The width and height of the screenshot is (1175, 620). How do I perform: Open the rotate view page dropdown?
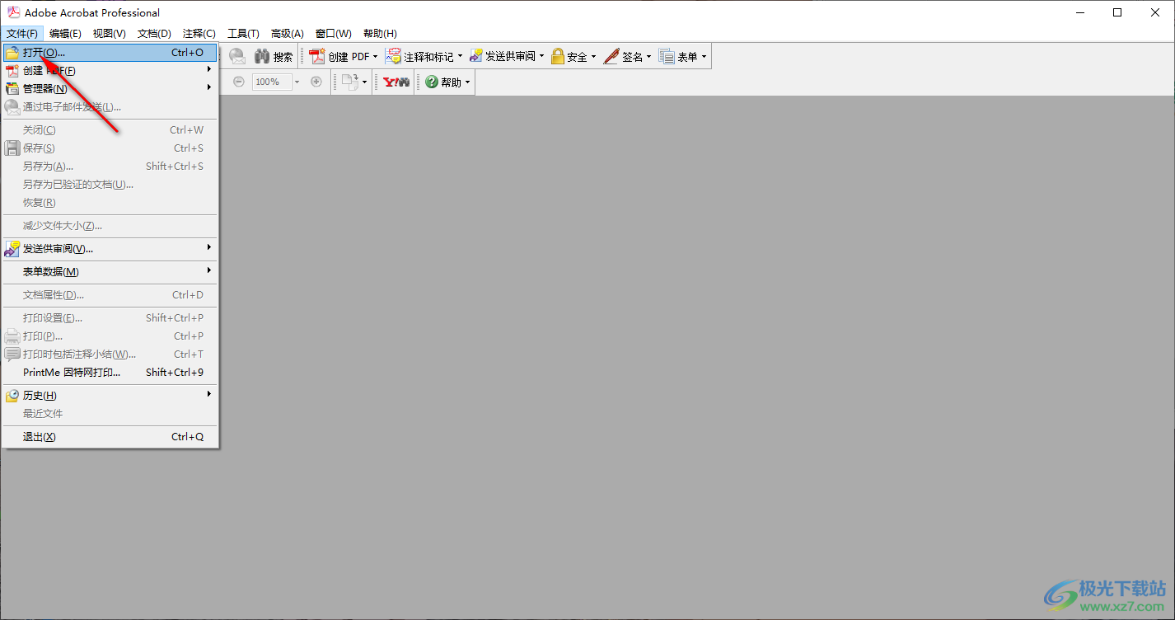click(364, 82)
